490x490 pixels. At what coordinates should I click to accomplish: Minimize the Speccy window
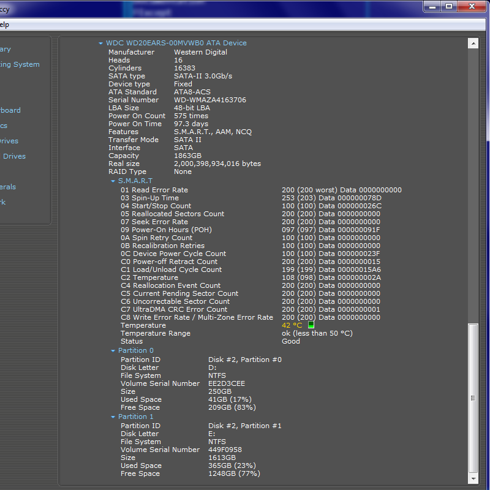click(432, 7)
